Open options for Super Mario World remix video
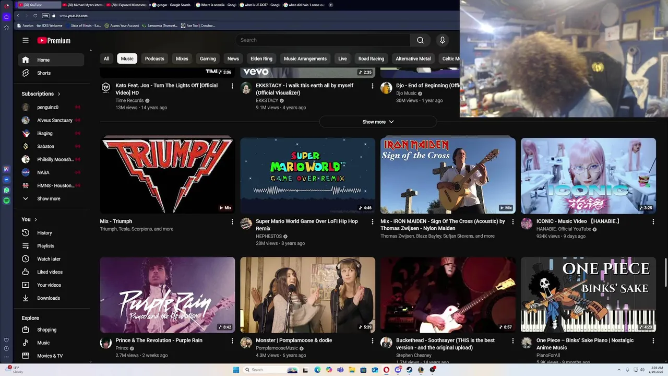The image size is (668, 376). click(x=373, y=222)
